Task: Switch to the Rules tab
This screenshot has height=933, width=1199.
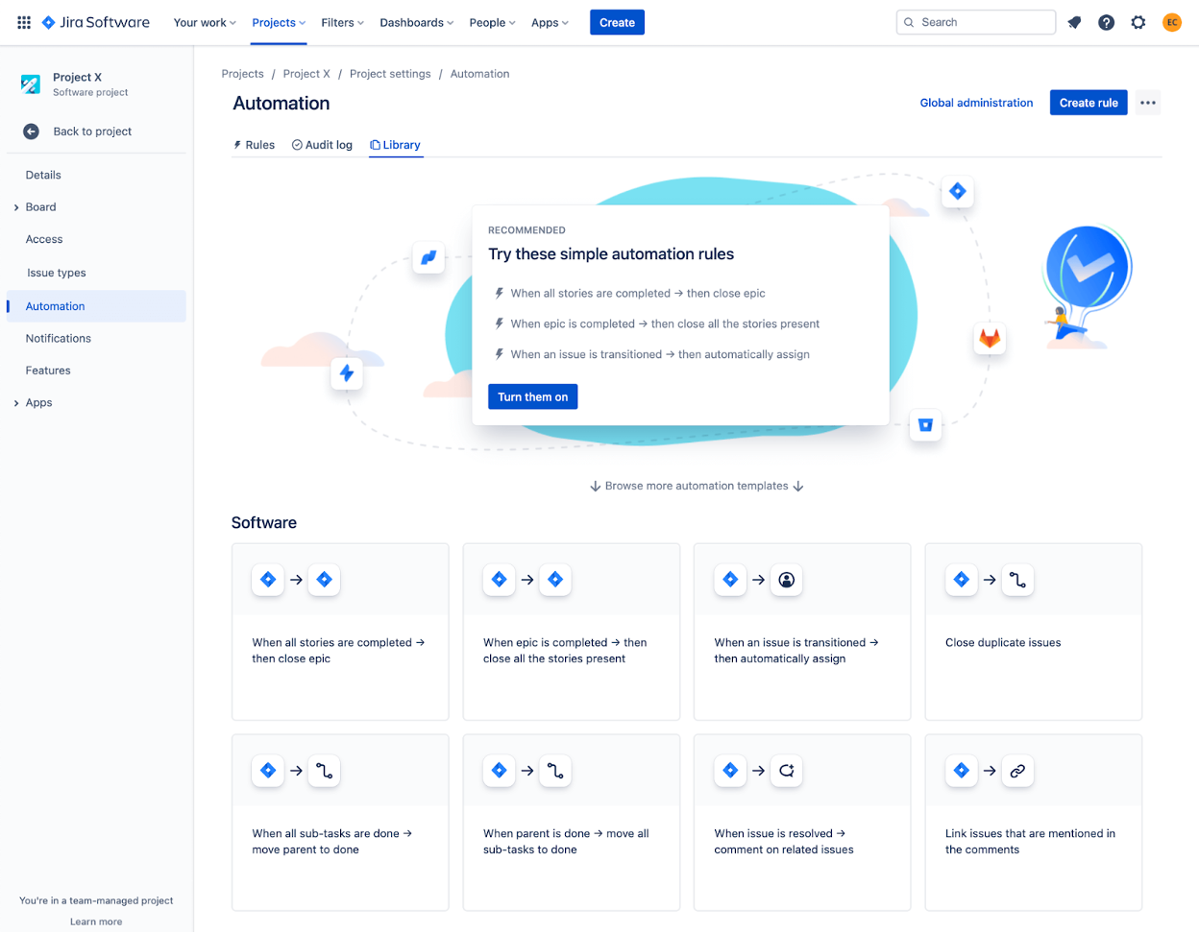Action: click(x=254, y=145)
